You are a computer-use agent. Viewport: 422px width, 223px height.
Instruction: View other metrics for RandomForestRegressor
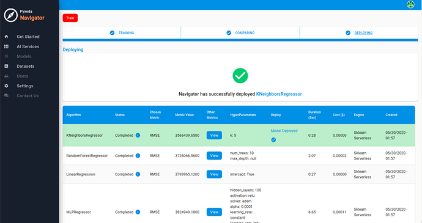click(214, 156)
